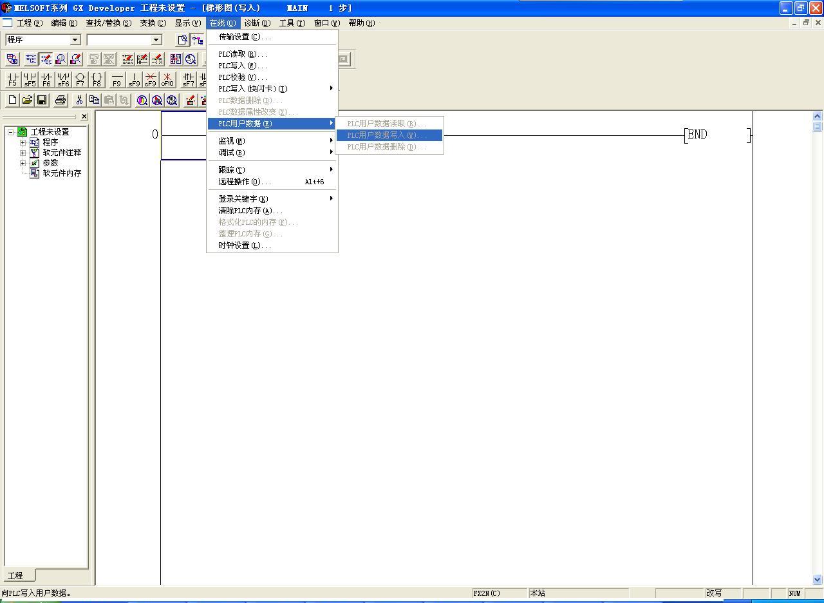This screenshot has height=603, width=824.
Task: Open the 诊断 menu in menu bar
Action: tap(257, 23)
